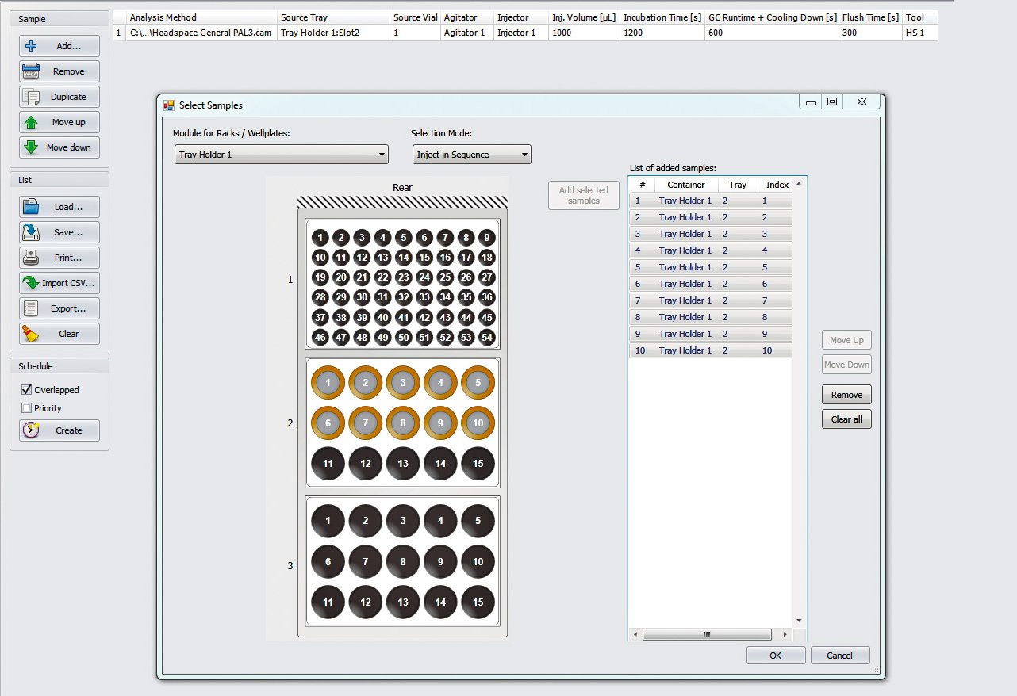1017x696 pixels.
Task: Click the Duplicate sample icon
Action: (x=32, y=97)
